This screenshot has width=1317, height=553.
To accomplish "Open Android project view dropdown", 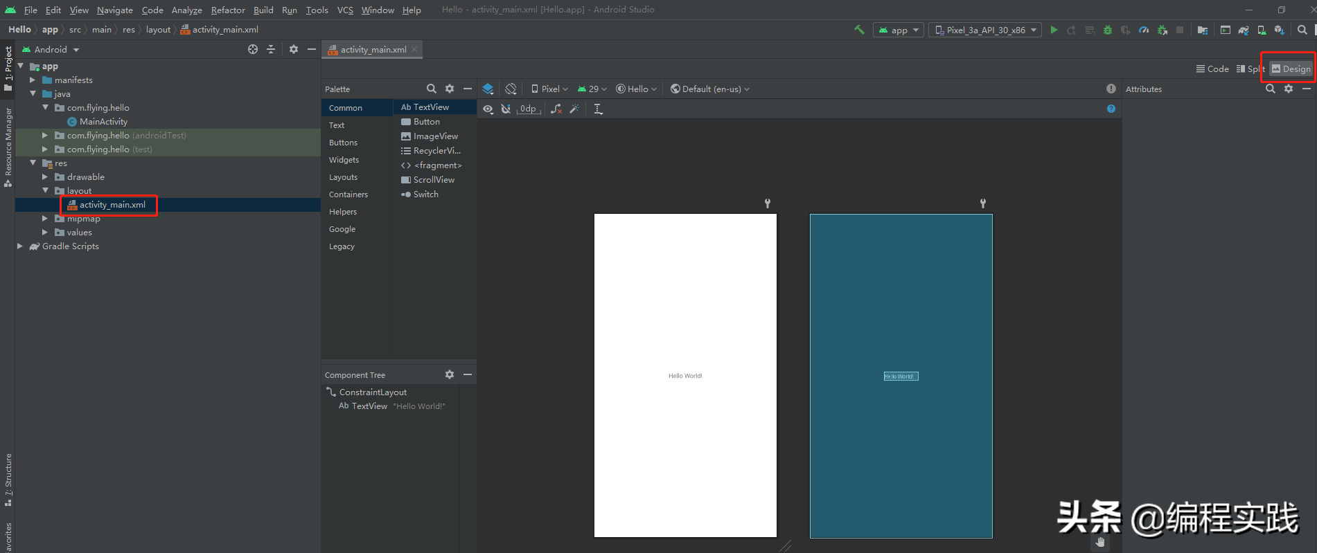I will (51, 49).
